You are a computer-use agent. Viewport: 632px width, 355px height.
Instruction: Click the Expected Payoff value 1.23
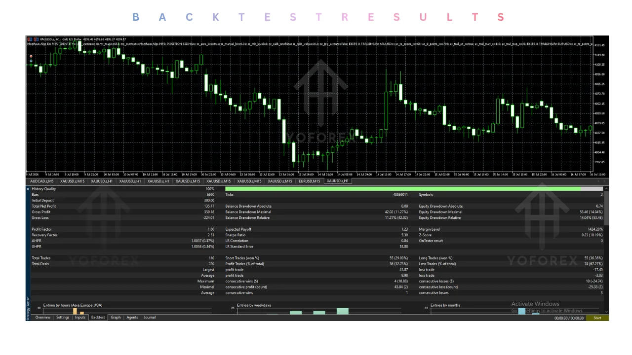tap(404, 229)
